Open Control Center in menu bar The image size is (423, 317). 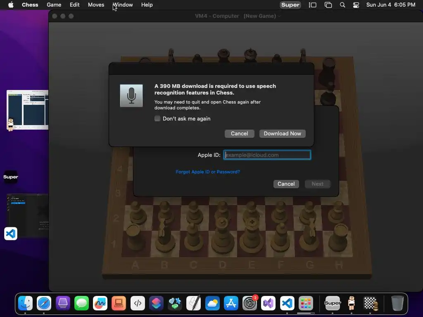356,5
